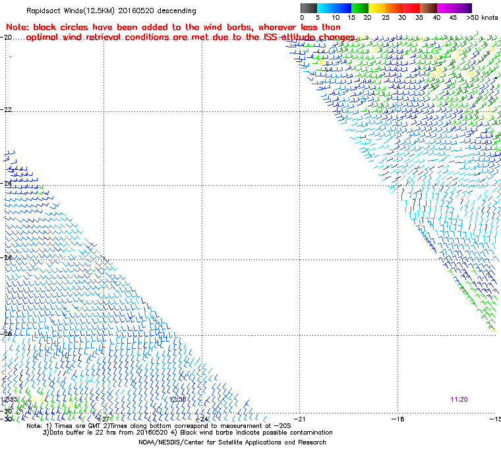The image size is (501, 453).
Task: Click the '-18' longitude axis label
Action: (398, 419)
